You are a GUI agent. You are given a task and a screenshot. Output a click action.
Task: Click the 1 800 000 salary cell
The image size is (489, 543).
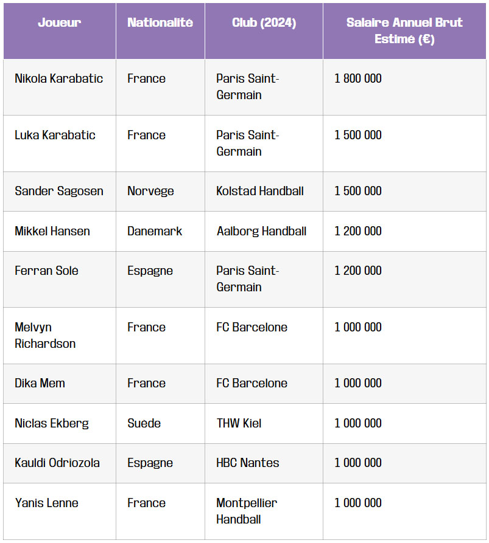click(358, 79)
